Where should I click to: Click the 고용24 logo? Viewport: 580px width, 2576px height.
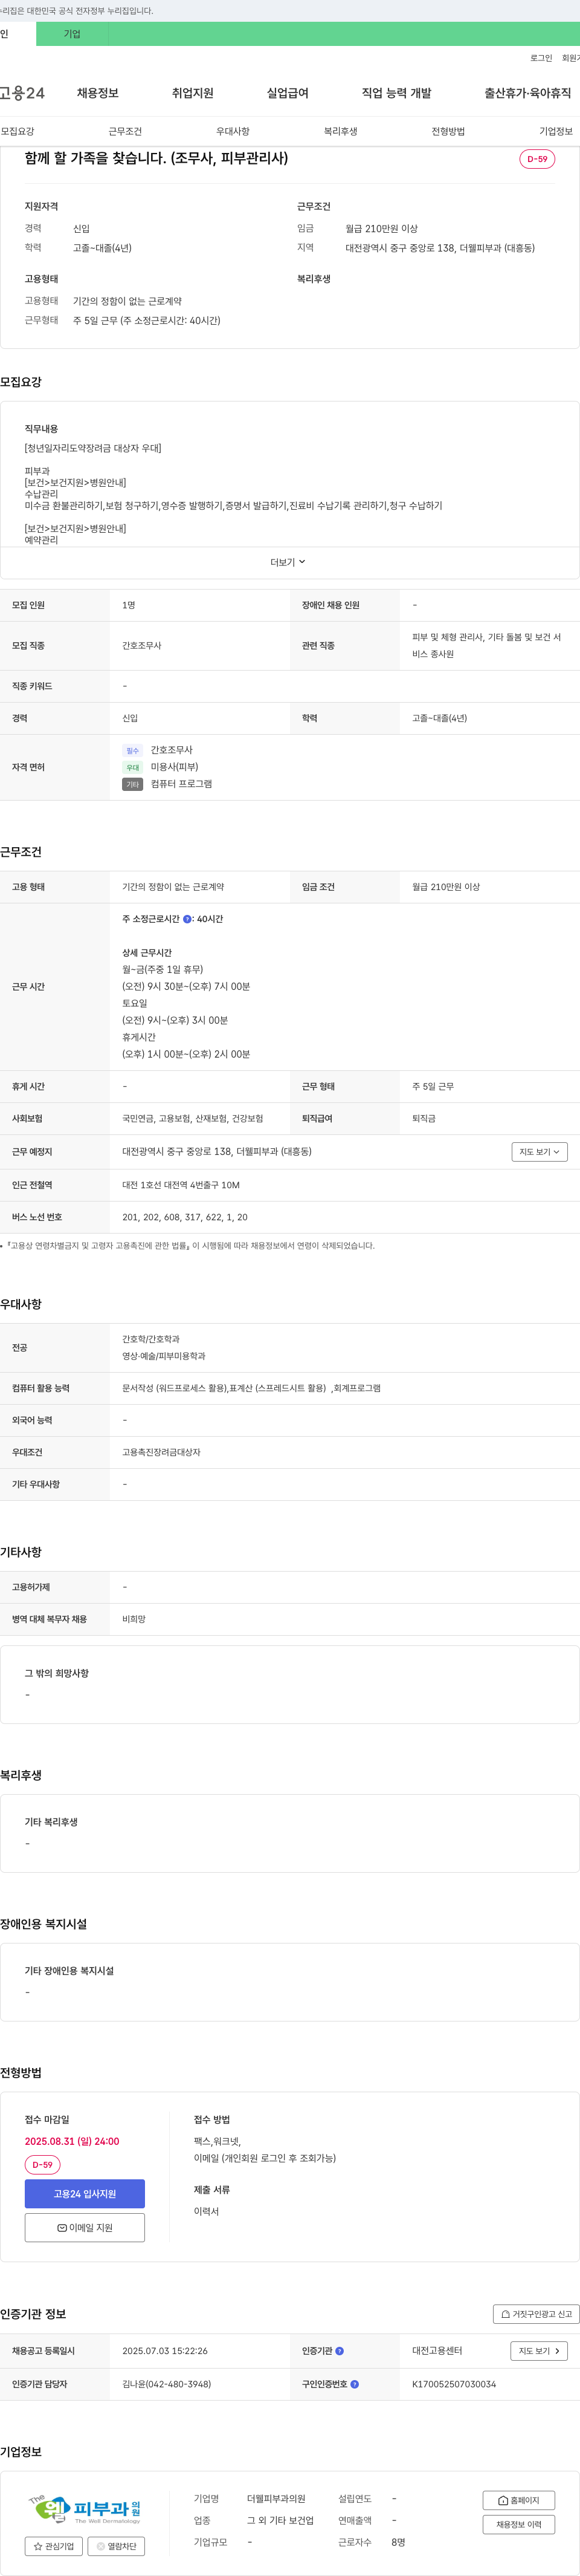pyautogui.click(x=22, y=93)
